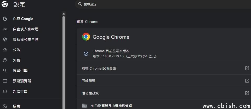Open external link icon for Chrome 說明頁面

(x=247, y=68)
